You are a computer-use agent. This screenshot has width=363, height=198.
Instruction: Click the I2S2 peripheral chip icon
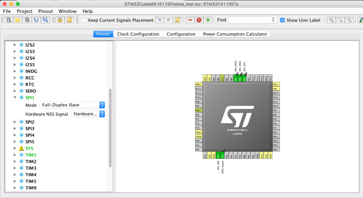[21, 45]
